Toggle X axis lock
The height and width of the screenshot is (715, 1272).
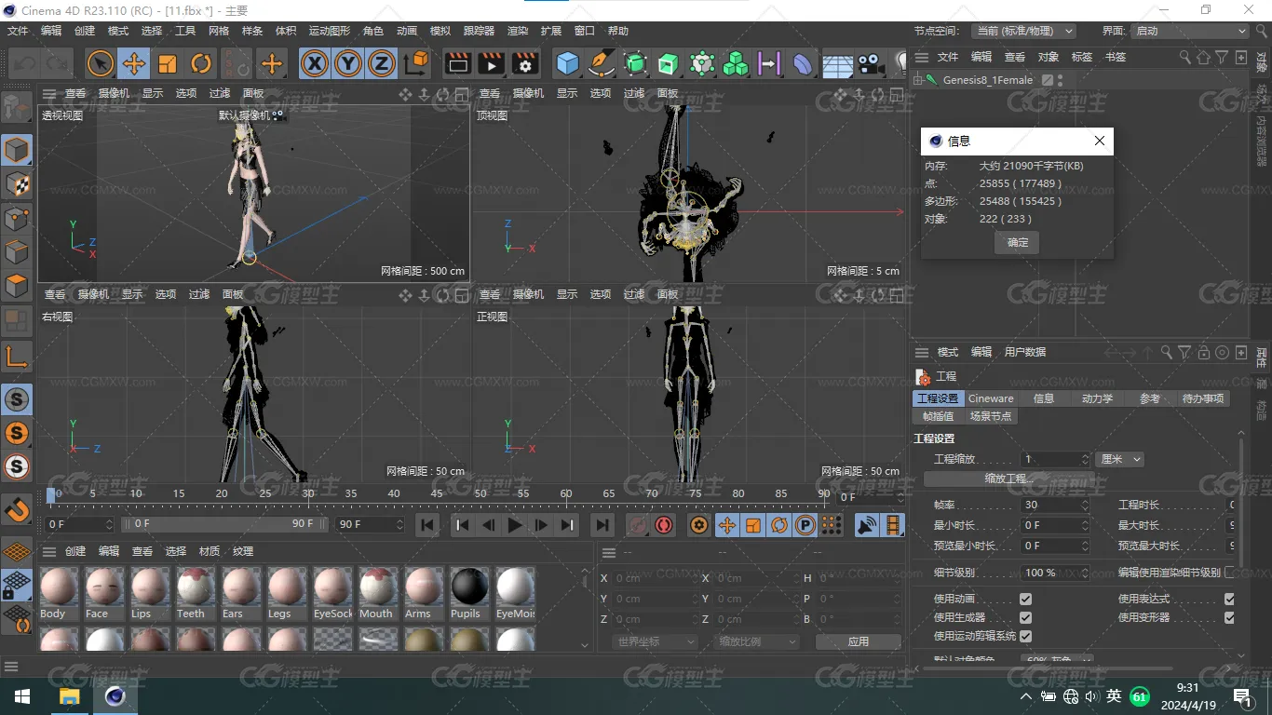[x=315, y=63]
